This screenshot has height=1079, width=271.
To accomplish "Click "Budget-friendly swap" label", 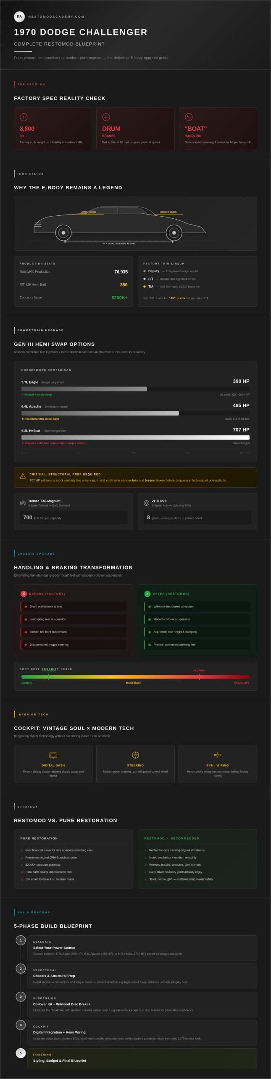I will coord(37,395).
